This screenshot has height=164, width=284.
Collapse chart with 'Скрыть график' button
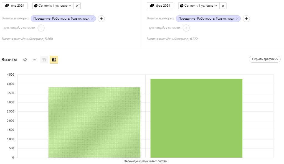click(x=265, y=59)
